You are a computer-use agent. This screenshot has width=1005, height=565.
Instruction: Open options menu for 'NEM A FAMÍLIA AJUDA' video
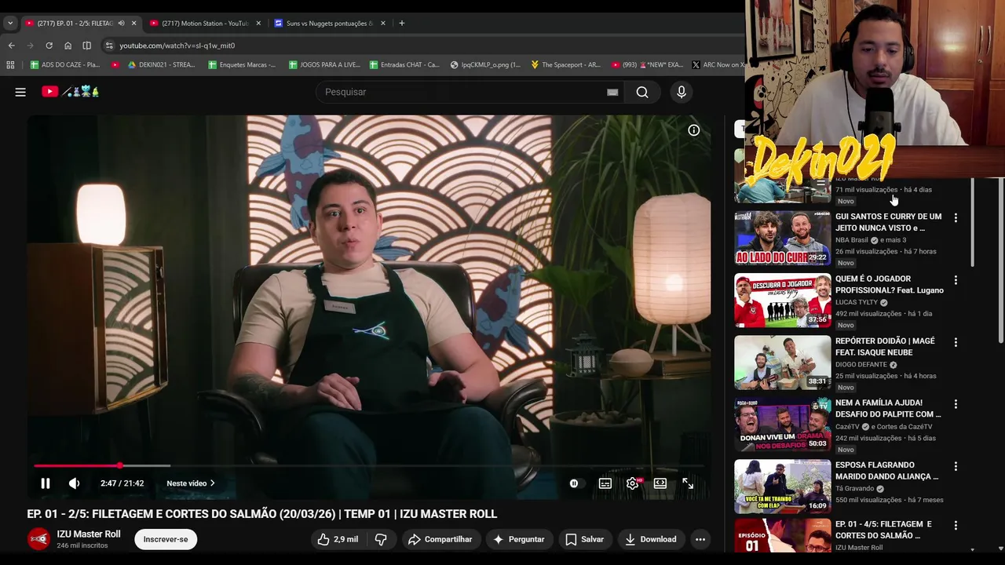pyautogui.click(x=956, y=404)
